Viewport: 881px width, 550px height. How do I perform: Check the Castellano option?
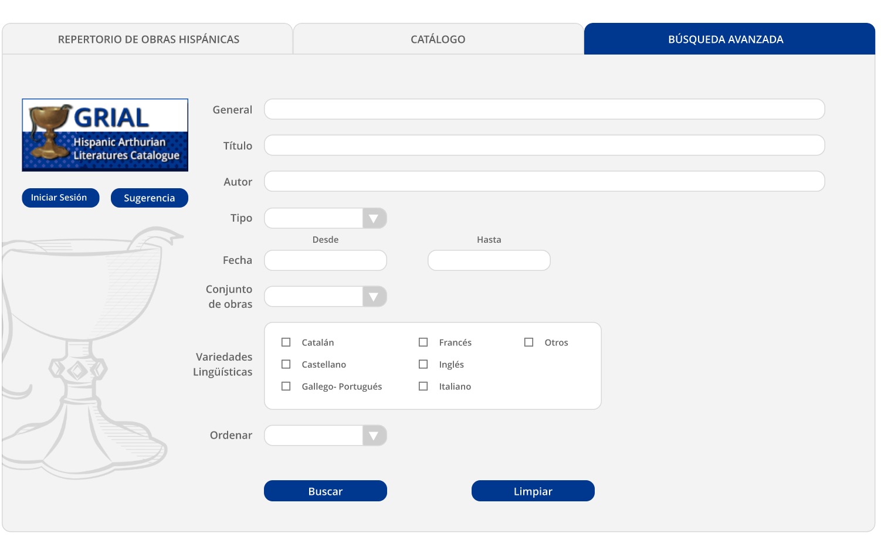pyautogui.click(x=286, y=364)
